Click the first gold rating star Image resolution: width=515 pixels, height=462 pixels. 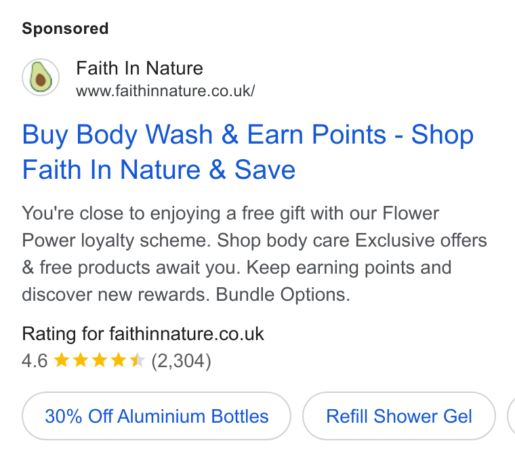point(61,360)
